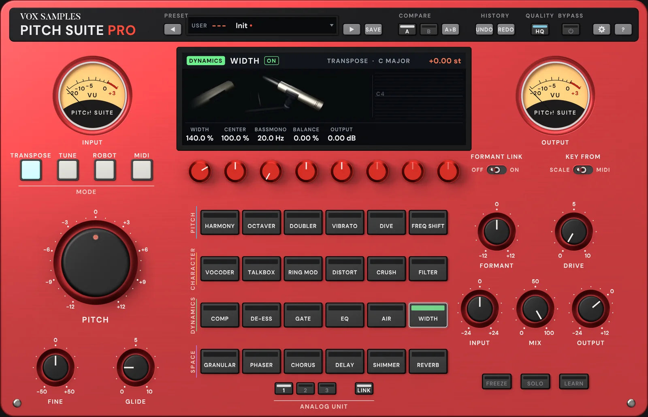
Task: Toggle Key From Scale/MIDI switch
Action: (583, 170)
